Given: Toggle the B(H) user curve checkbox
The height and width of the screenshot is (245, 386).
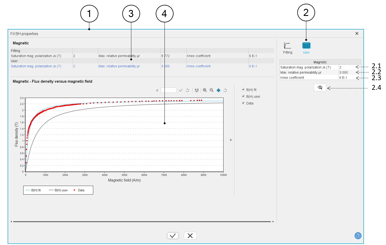Looking at the screenshot, I should tap(243, 96).
